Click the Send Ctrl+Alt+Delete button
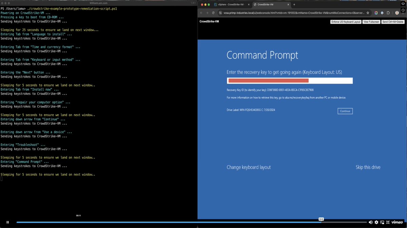Image resolution: width=407 pixels, height=228 pixels. click(x=393, y=22)
